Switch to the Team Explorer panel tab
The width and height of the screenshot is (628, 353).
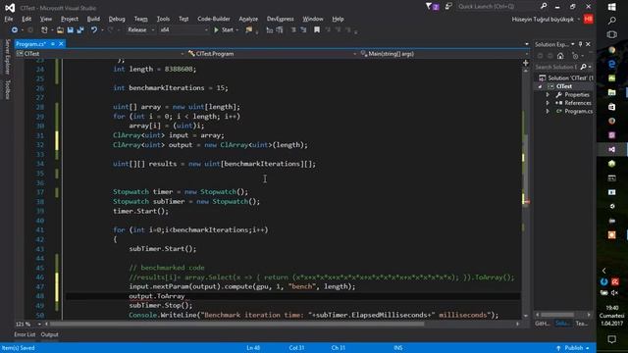(582, 324)
